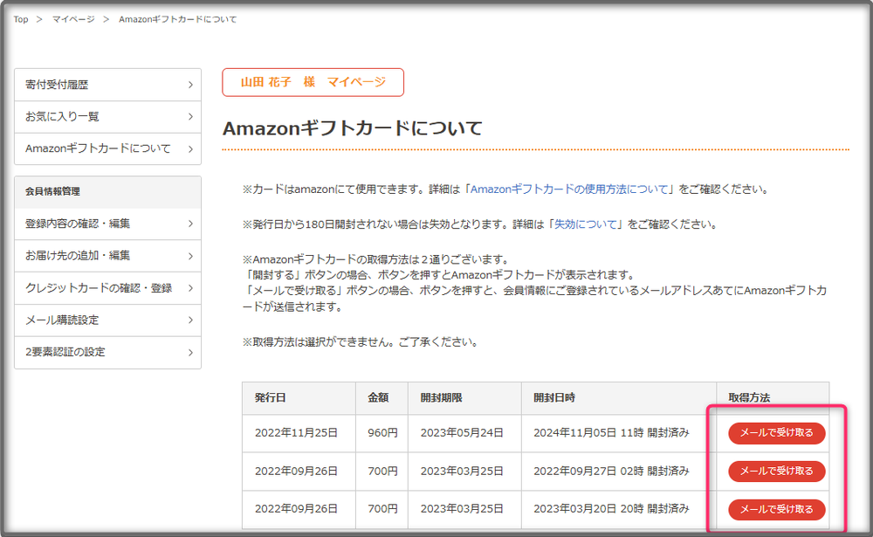Screen dimensions: 873x537
Task: Select the 発行日 column header
Action: (x=271, y=398)
